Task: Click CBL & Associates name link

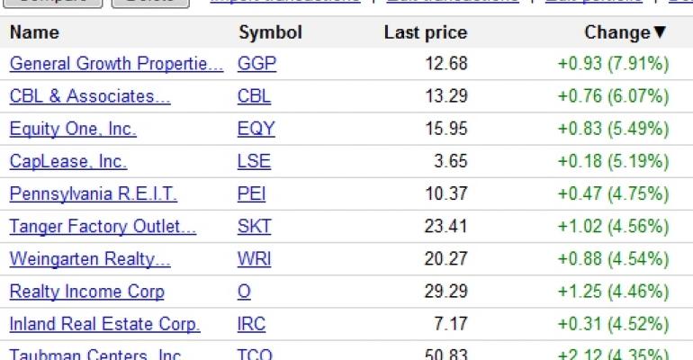Action: (90, 96)
